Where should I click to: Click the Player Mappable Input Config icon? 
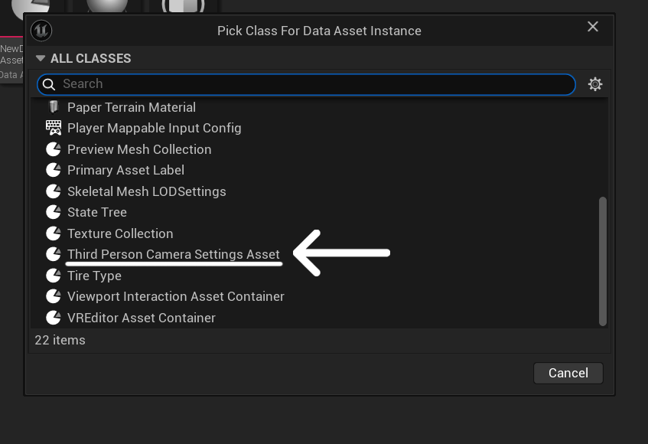coord(53,128)
